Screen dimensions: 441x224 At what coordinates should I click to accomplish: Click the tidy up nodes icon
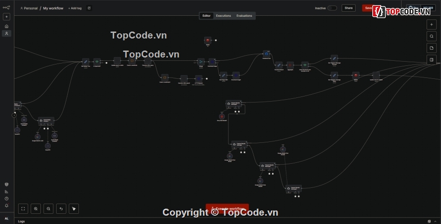pyautogui.click(x=73, y=209)
